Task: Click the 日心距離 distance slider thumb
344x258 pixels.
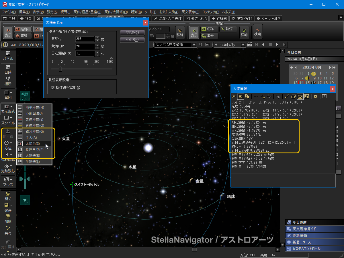Action: [60, 69]
